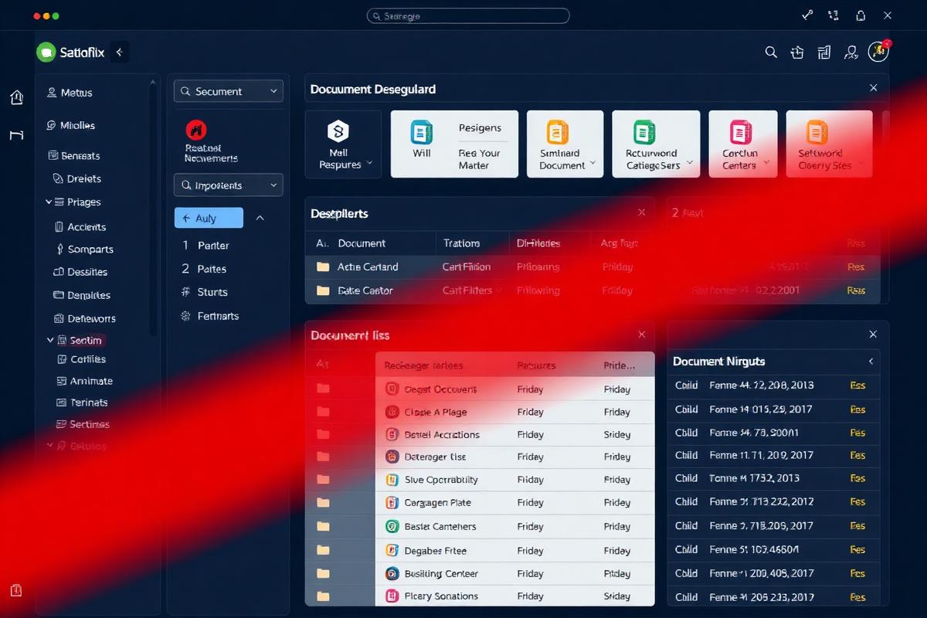Click the search magnifier in top toolbar
927x618 pixels.
(x=771, y=53)
